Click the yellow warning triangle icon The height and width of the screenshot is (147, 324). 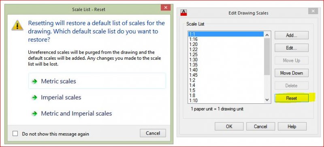tap(17, 25)
